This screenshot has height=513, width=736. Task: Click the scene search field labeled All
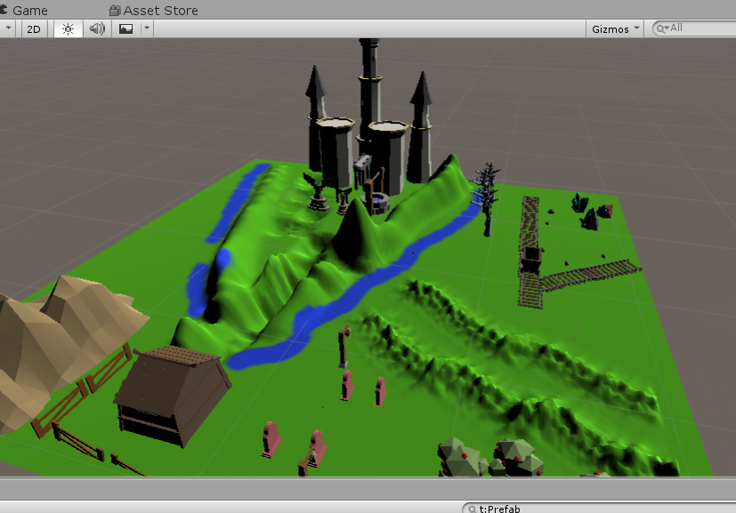pos(695,28)
